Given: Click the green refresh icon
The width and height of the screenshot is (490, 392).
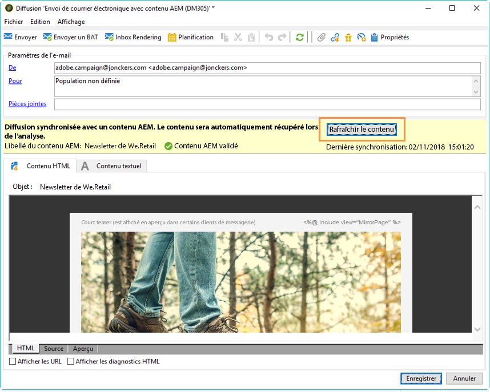Looking at the screenshot, I should click(300, 38).
